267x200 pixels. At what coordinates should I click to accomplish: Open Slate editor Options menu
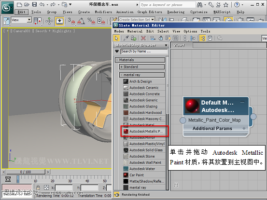[x=190, y=31]
